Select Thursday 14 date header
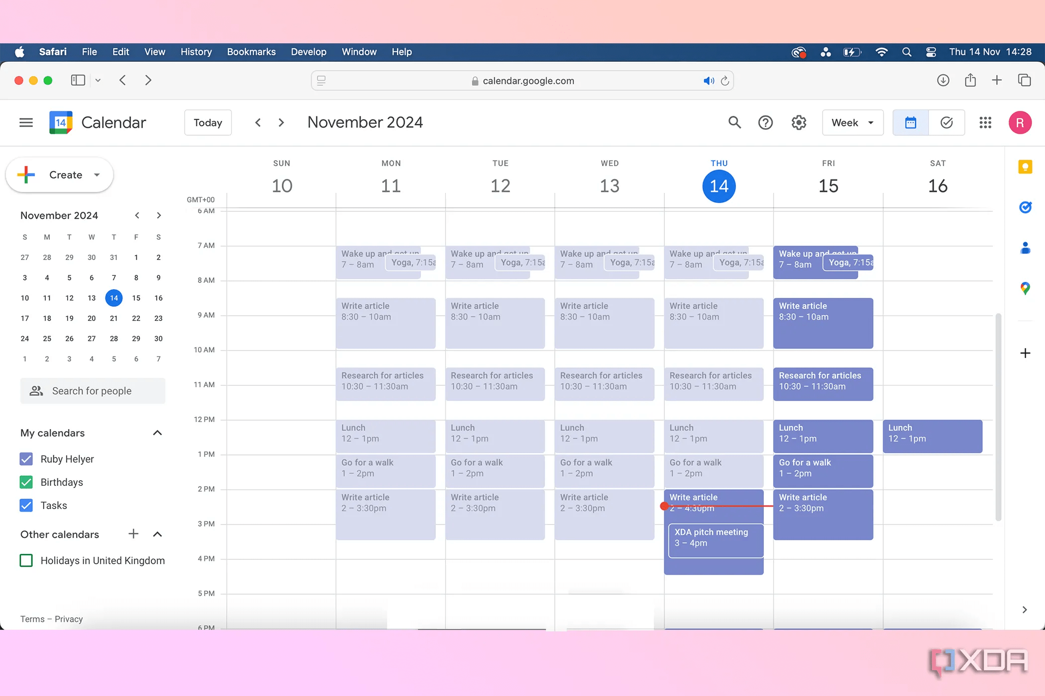1045x696 pixels. tap(719, 186)
